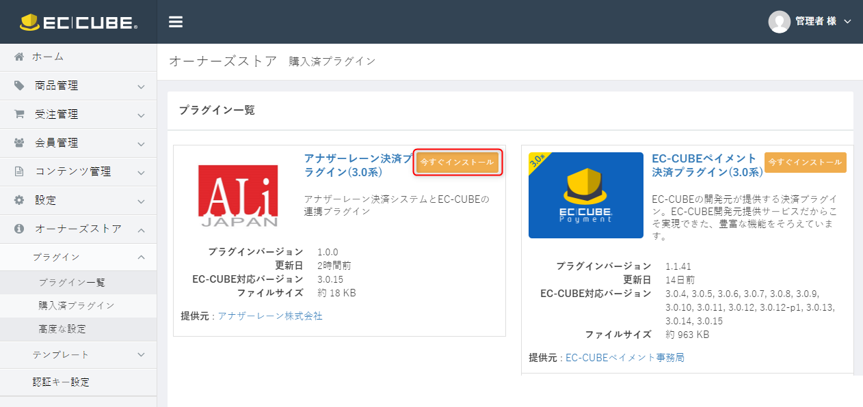863x407 pixels.
Task: Expand テンプレート submenu chevron
Action: (x=141, y=355)
